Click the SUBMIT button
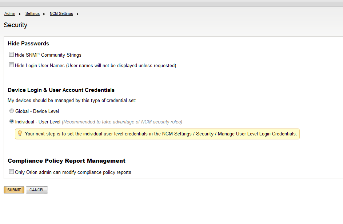 [x=14, y=190]
